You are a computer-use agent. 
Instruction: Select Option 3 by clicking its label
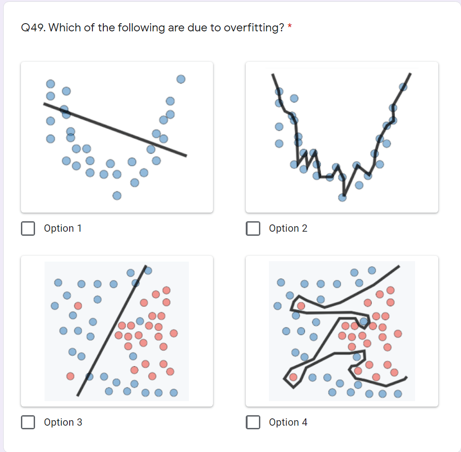pos(63,422)
